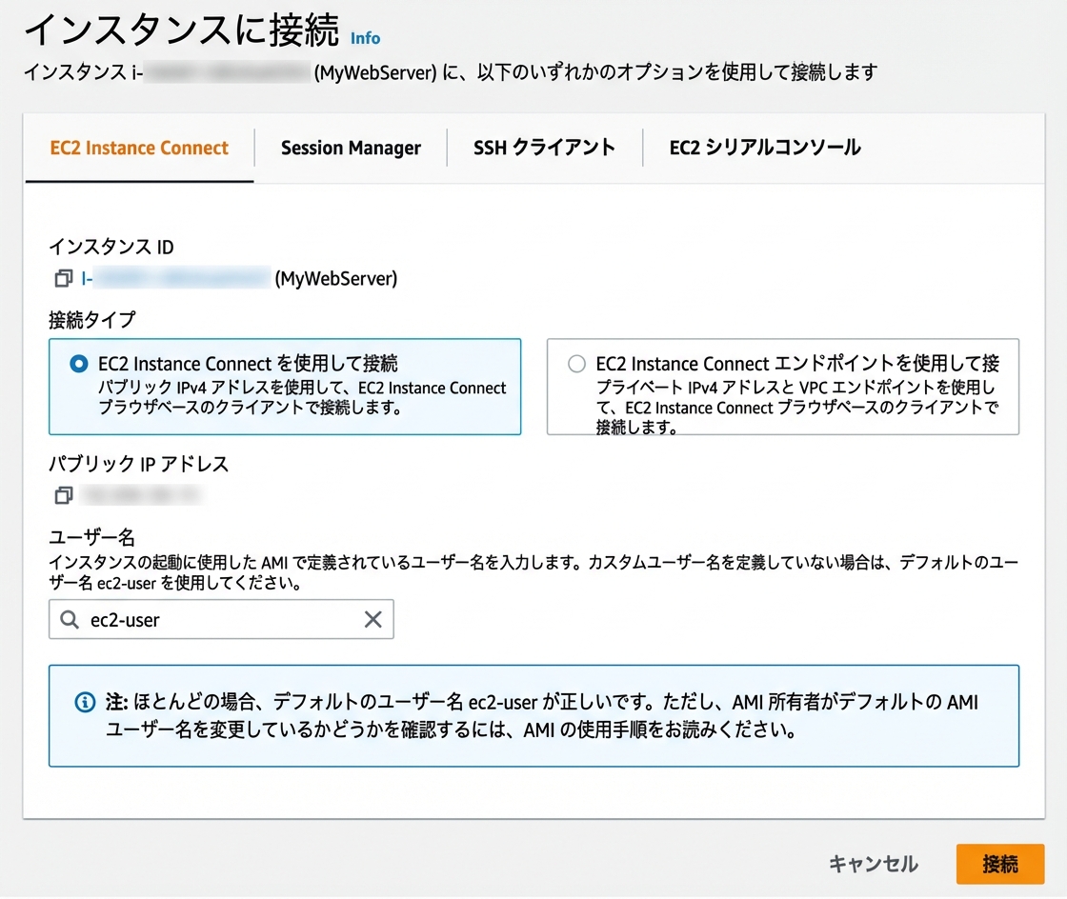Open the Session Manager tab
Screen dimensions: 1067x899
(x=351, y=148)
